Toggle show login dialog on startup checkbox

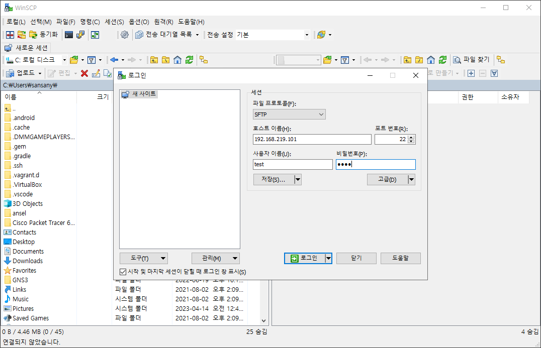click(123, 272)
